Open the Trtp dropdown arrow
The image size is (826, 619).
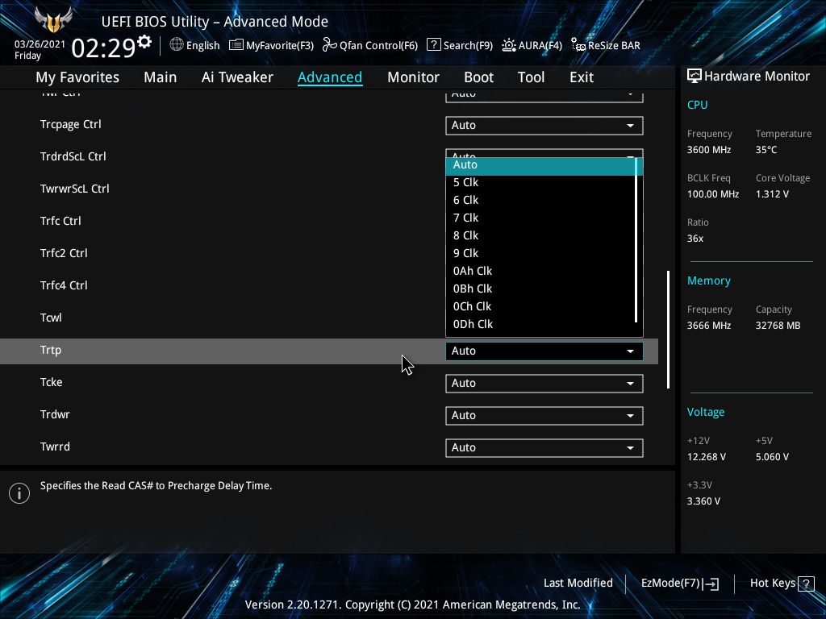(630, 351)
